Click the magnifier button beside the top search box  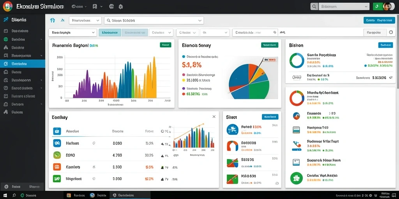314,7
